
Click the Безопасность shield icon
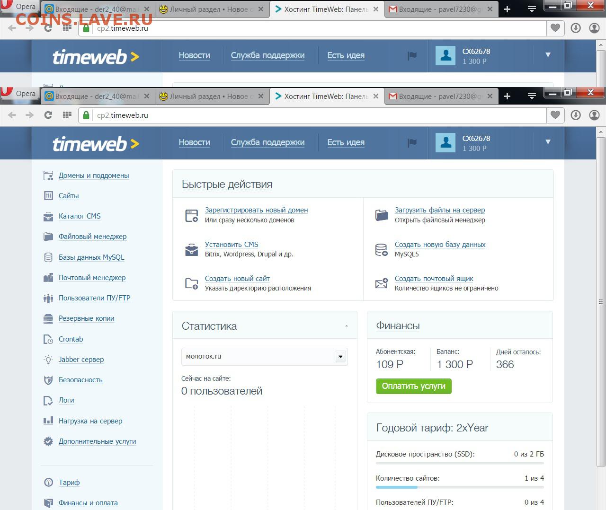pos(48,380)
